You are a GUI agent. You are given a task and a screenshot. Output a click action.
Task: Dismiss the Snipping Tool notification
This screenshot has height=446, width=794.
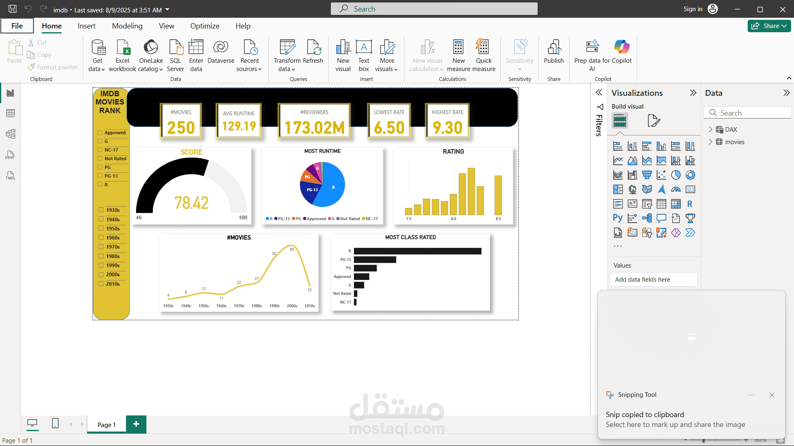pyautogui.click(x=772, y=395)
